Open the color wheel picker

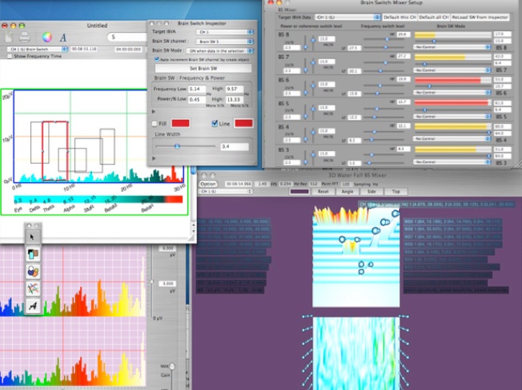(46, 37)
